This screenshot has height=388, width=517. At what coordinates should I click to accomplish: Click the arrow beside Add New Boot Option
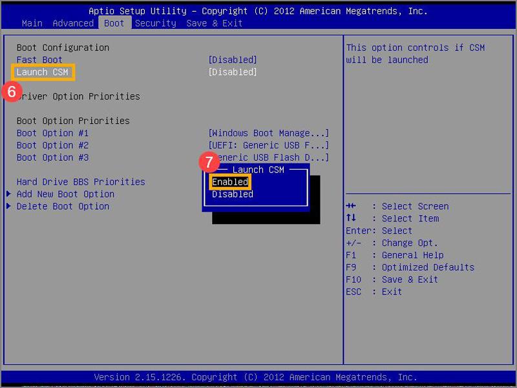pos(8,194)
